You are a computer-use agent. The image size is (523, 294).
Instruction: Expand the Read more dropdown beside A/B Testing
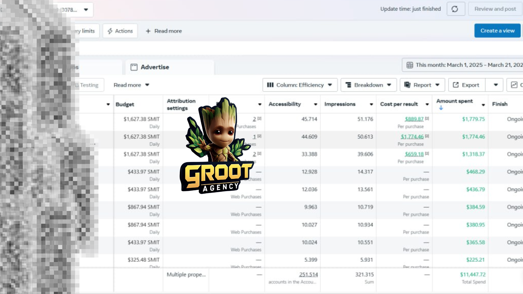click(x=132, y=85)
